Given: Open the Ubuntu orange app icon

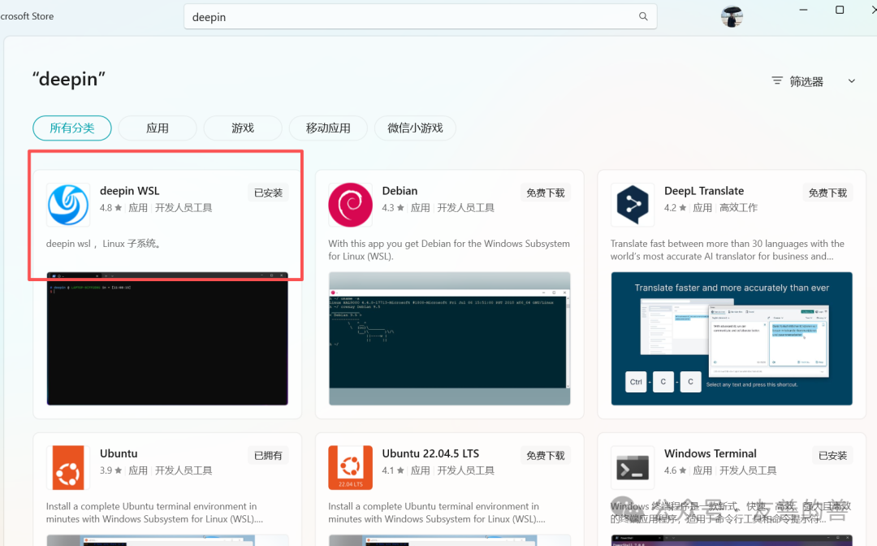Looking at the screenshot, I should (x=68, y=468).
